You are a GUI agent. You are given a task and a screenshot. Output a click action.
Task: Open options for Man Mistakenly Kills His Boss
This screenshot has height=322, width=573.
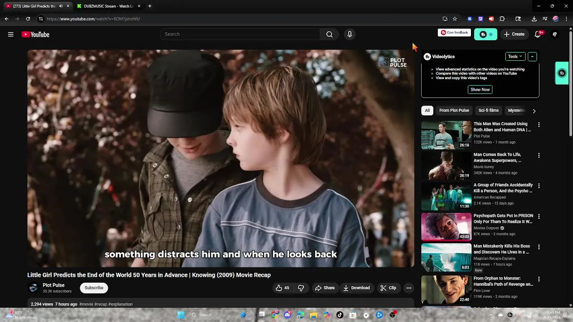[539, 247]
